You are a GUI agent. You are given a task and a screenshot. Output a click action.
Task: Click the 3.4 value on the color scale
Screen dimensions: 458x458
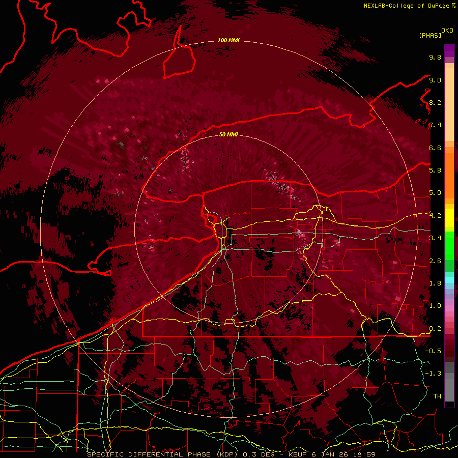click(435, 238)
